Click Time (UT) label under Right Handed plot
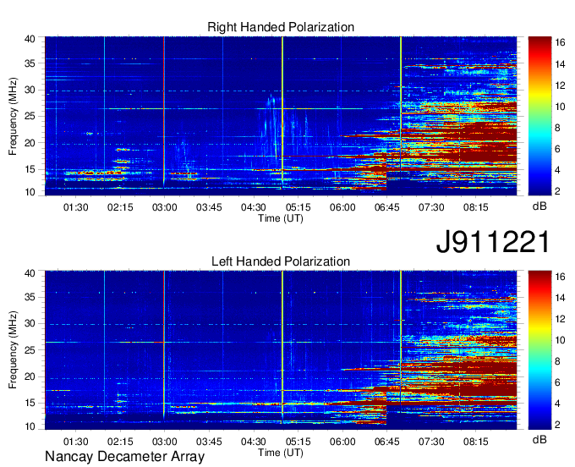The width and height of the screenshot is (575, 467). [x=281, y=218]
